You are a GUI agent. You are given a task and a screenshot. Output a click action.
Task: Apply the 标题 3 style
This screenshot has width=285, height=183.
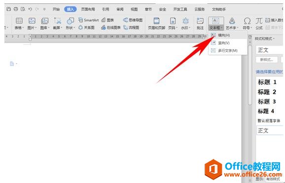point(267,102)
